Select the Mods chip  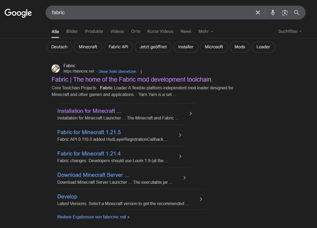(x=240, y=47)
